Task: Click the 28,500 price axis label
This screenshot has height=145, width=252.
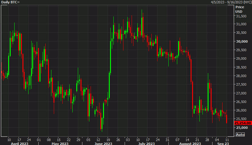Action: (x=241, y=67)
